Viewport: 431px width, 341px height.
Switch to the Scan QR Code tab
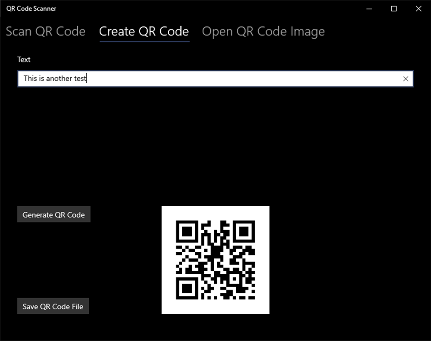pyautogui.click(x=45, y=31)
